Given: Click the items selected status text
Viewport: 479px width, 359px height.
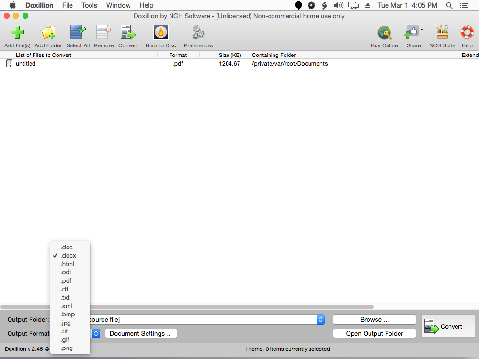Looking at the screenshot, I should pyautogui.click(x=287, y=349).
